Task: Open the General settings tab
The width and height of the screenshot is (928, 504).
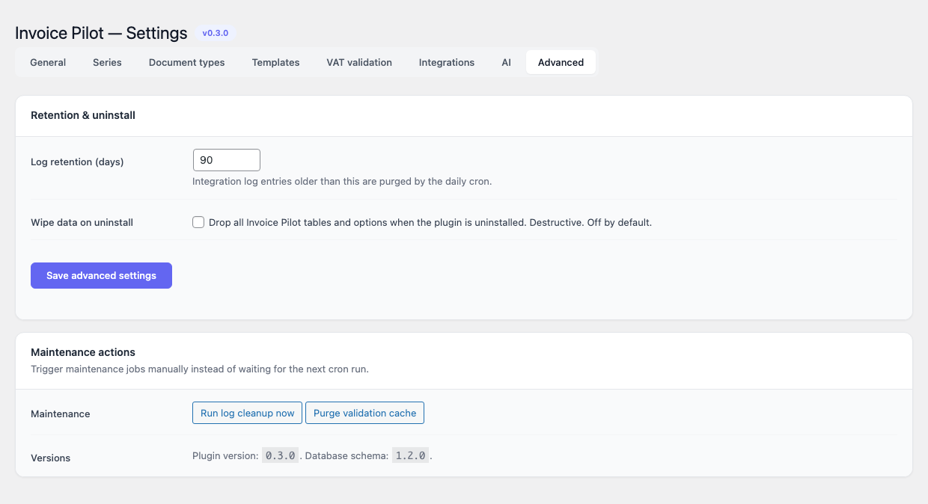Action: [48, 63]
